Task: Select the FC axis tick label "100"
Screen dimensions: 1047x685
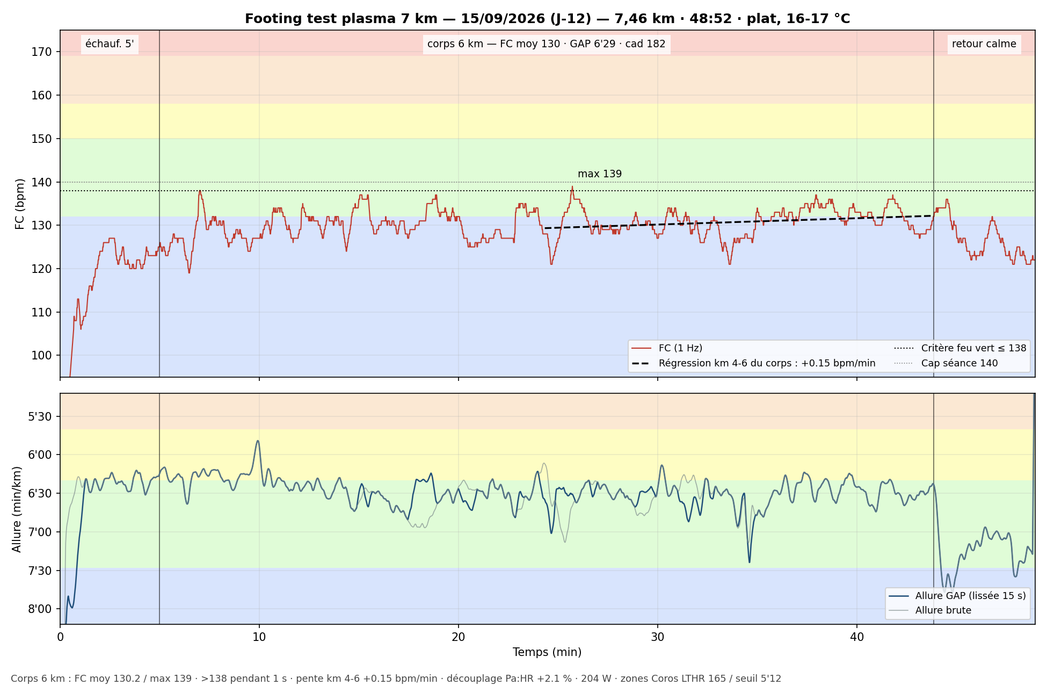Action: 42,356
